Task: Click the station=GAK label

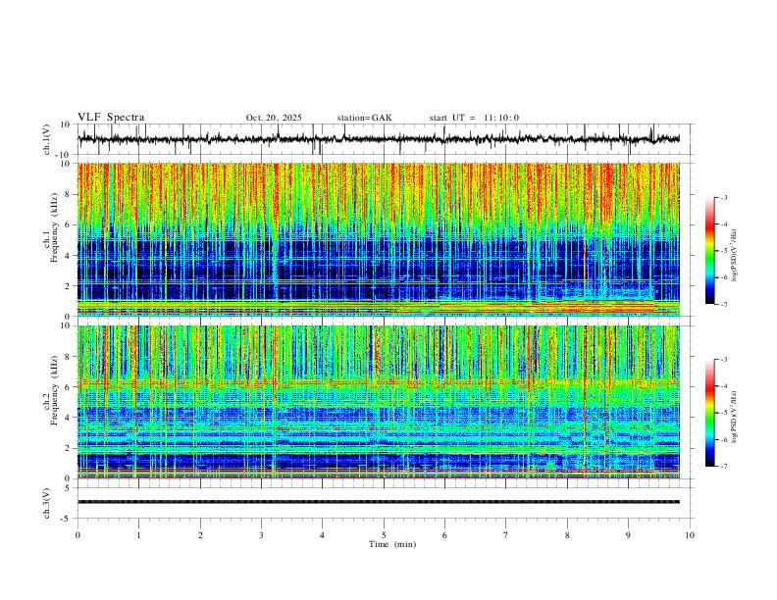Action: point(364,118)
